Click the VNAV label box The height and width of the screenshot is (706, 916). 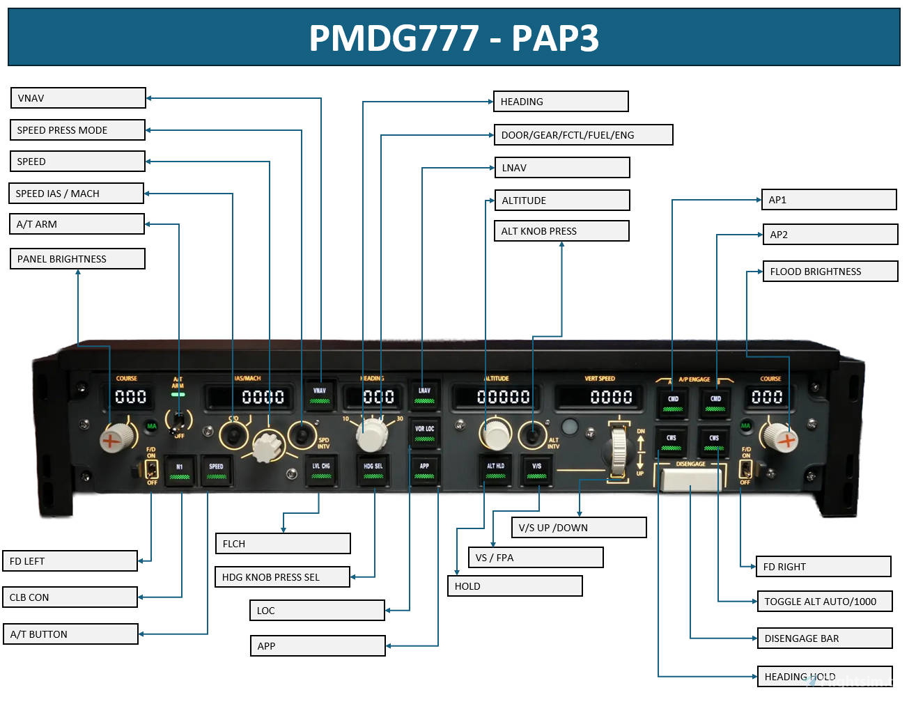(x=78, y=98)
